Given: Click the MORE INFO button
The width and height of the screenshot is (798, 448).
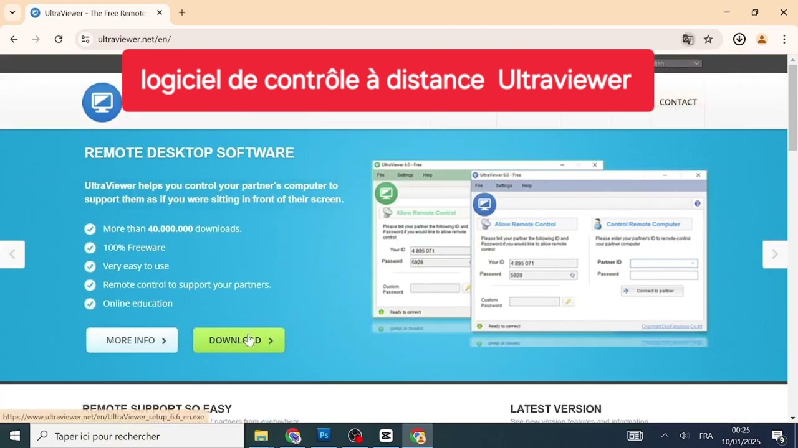Looking at the screenshot, I should pos(132,340).
